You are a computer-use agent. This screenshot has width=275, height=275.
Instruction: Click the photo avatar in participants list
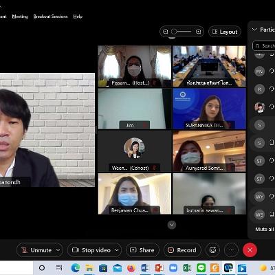[x=259, y=107]
